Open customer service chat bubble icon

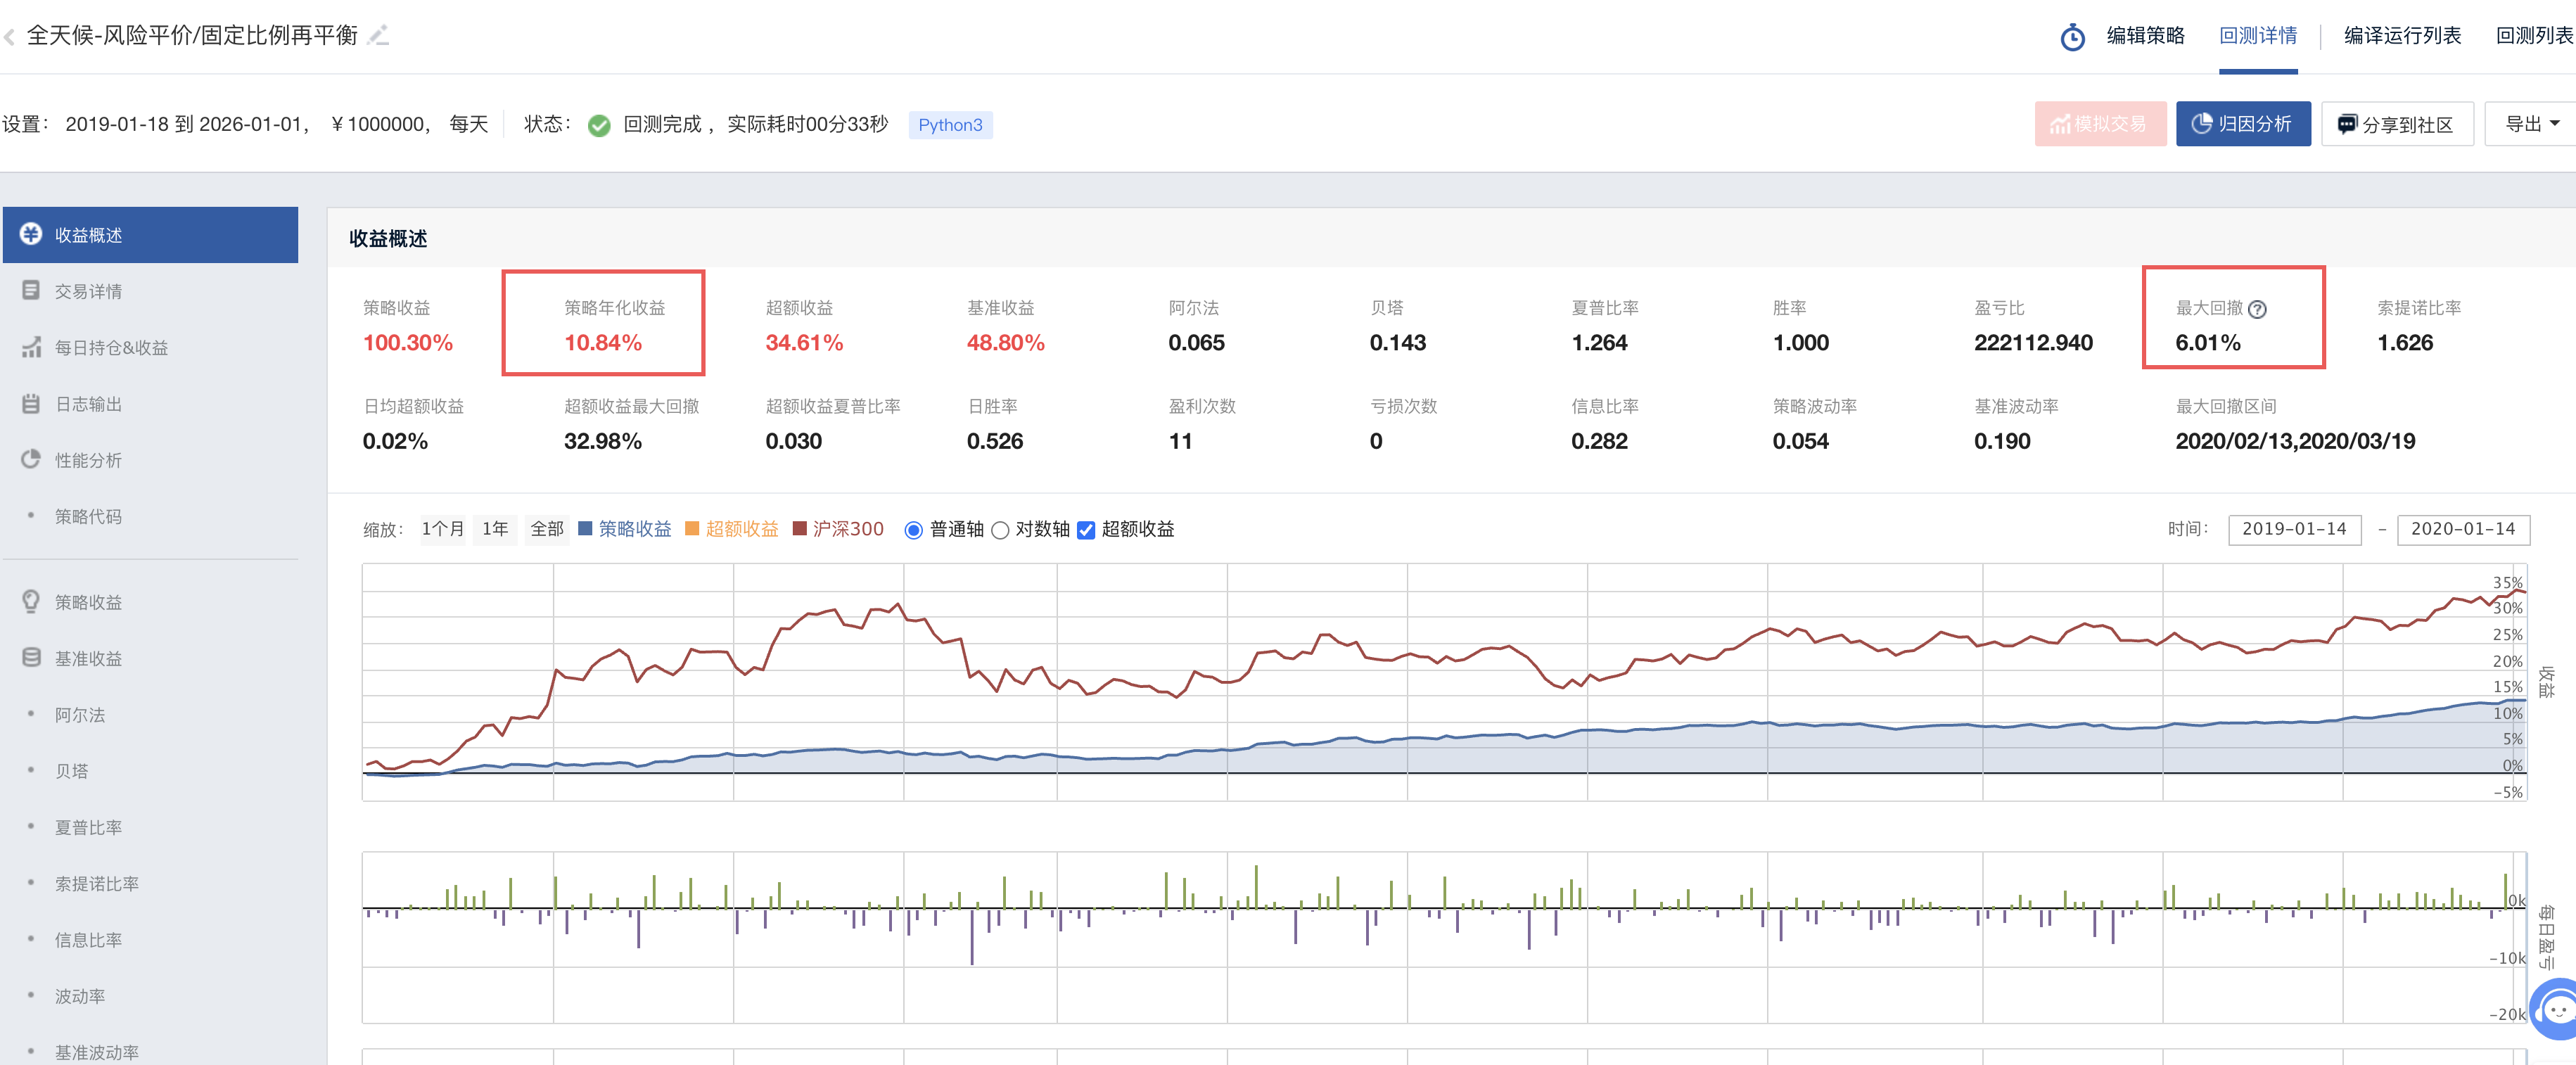point(2556,1010)
